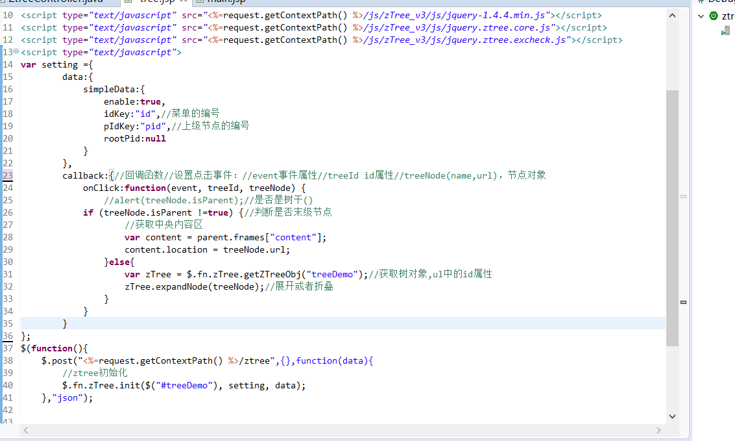Collapse the script block fold at line 13

[16, 51]
